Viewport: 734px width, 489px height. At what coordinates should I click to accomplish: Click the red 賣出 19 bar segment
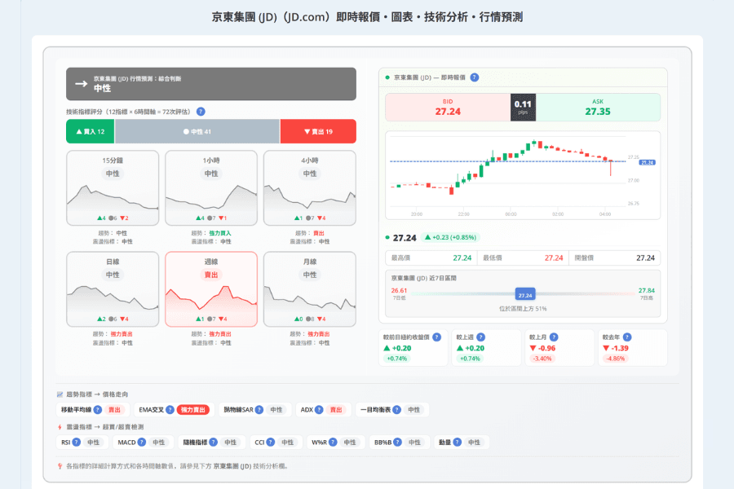coord(318,131)
